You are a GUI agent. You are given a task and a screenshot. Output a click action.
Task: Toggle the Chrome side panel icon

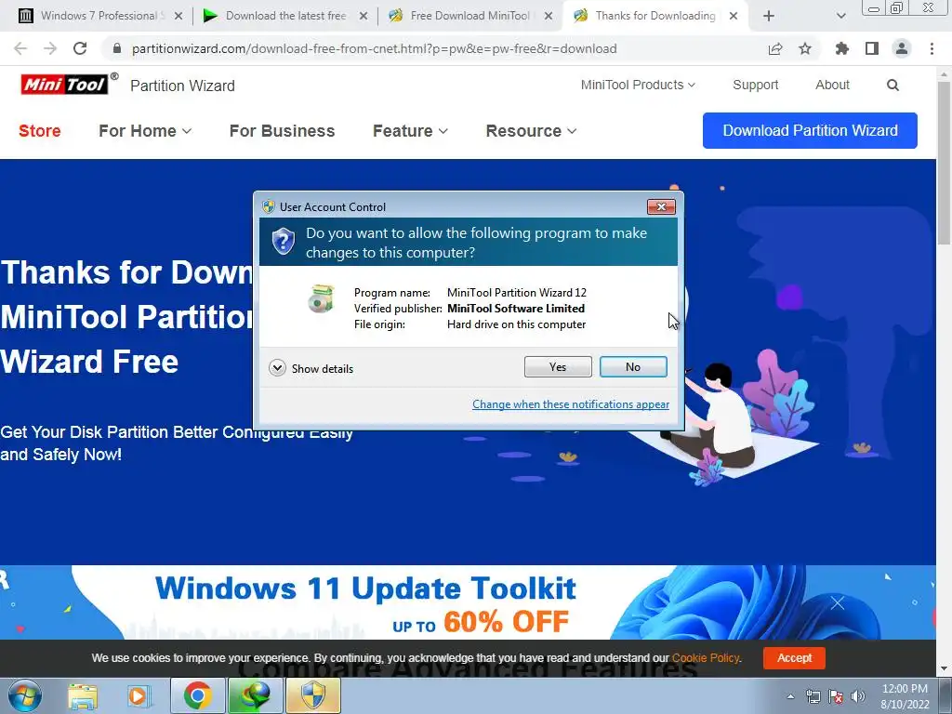(872, 48)
